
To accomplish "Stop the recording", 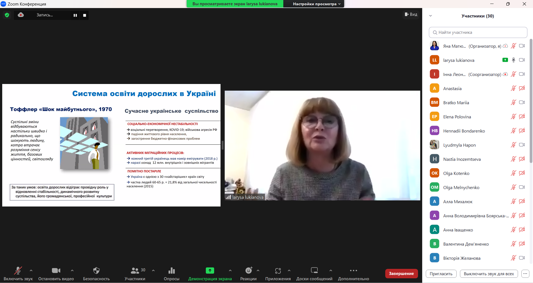I will tap(84, 15).
